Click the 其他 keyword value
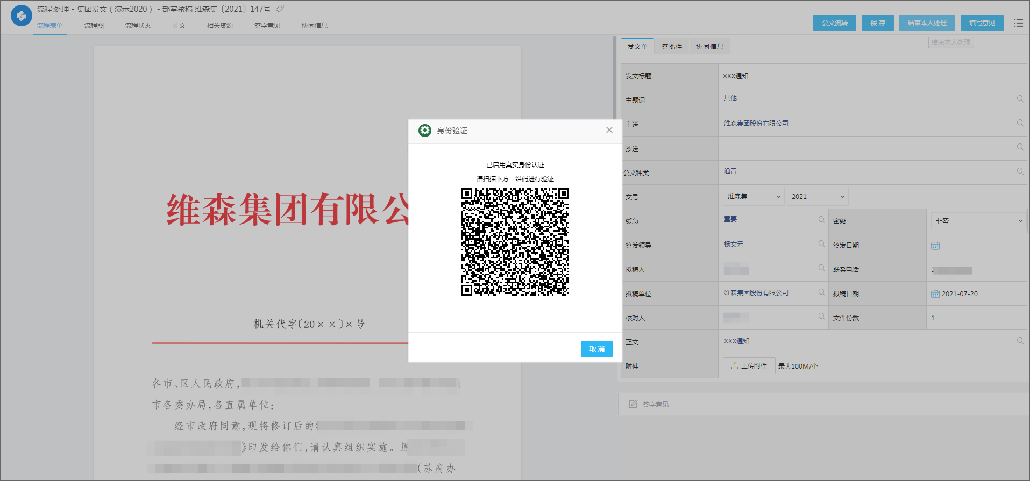Viewport: 1030px width, 481px height. (x=730, y=98)
